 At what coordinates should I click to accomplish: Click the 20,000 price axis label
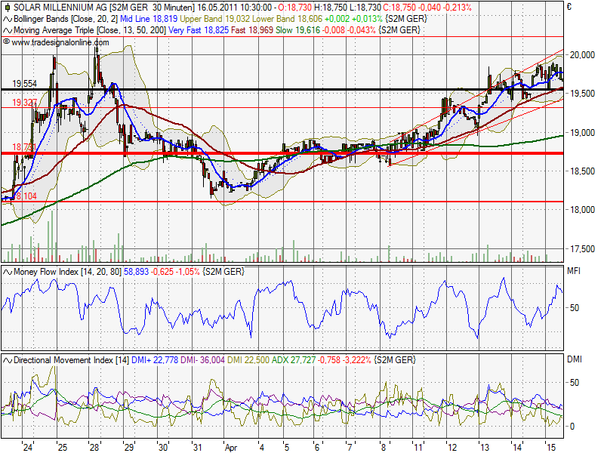coord(582,55)
